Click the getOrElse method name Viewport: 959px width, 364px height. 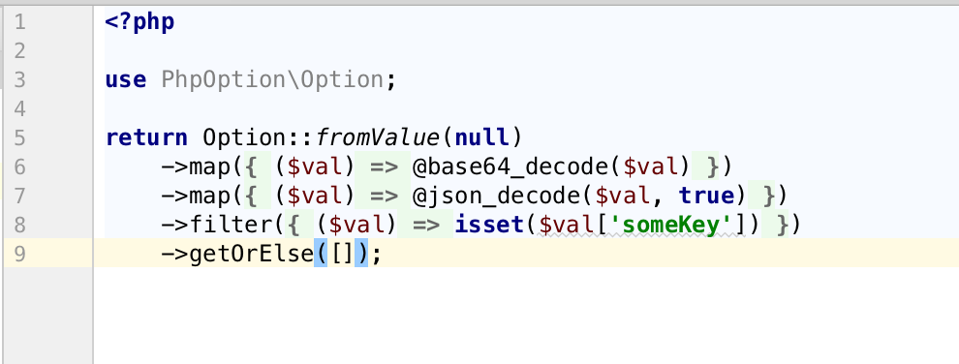pos(251,254)
